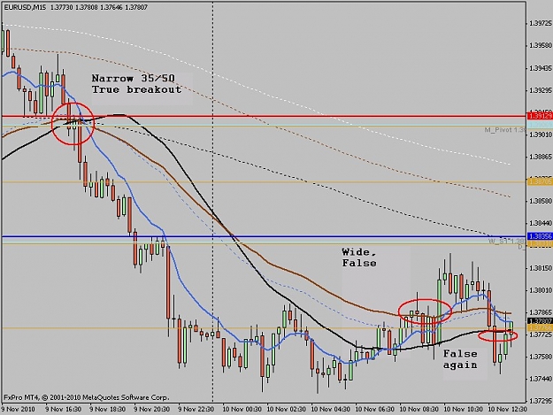This screenshot has width=553, height=415.
Task: Select the 'Wide, False' text label
Action: tap(359, 257)
